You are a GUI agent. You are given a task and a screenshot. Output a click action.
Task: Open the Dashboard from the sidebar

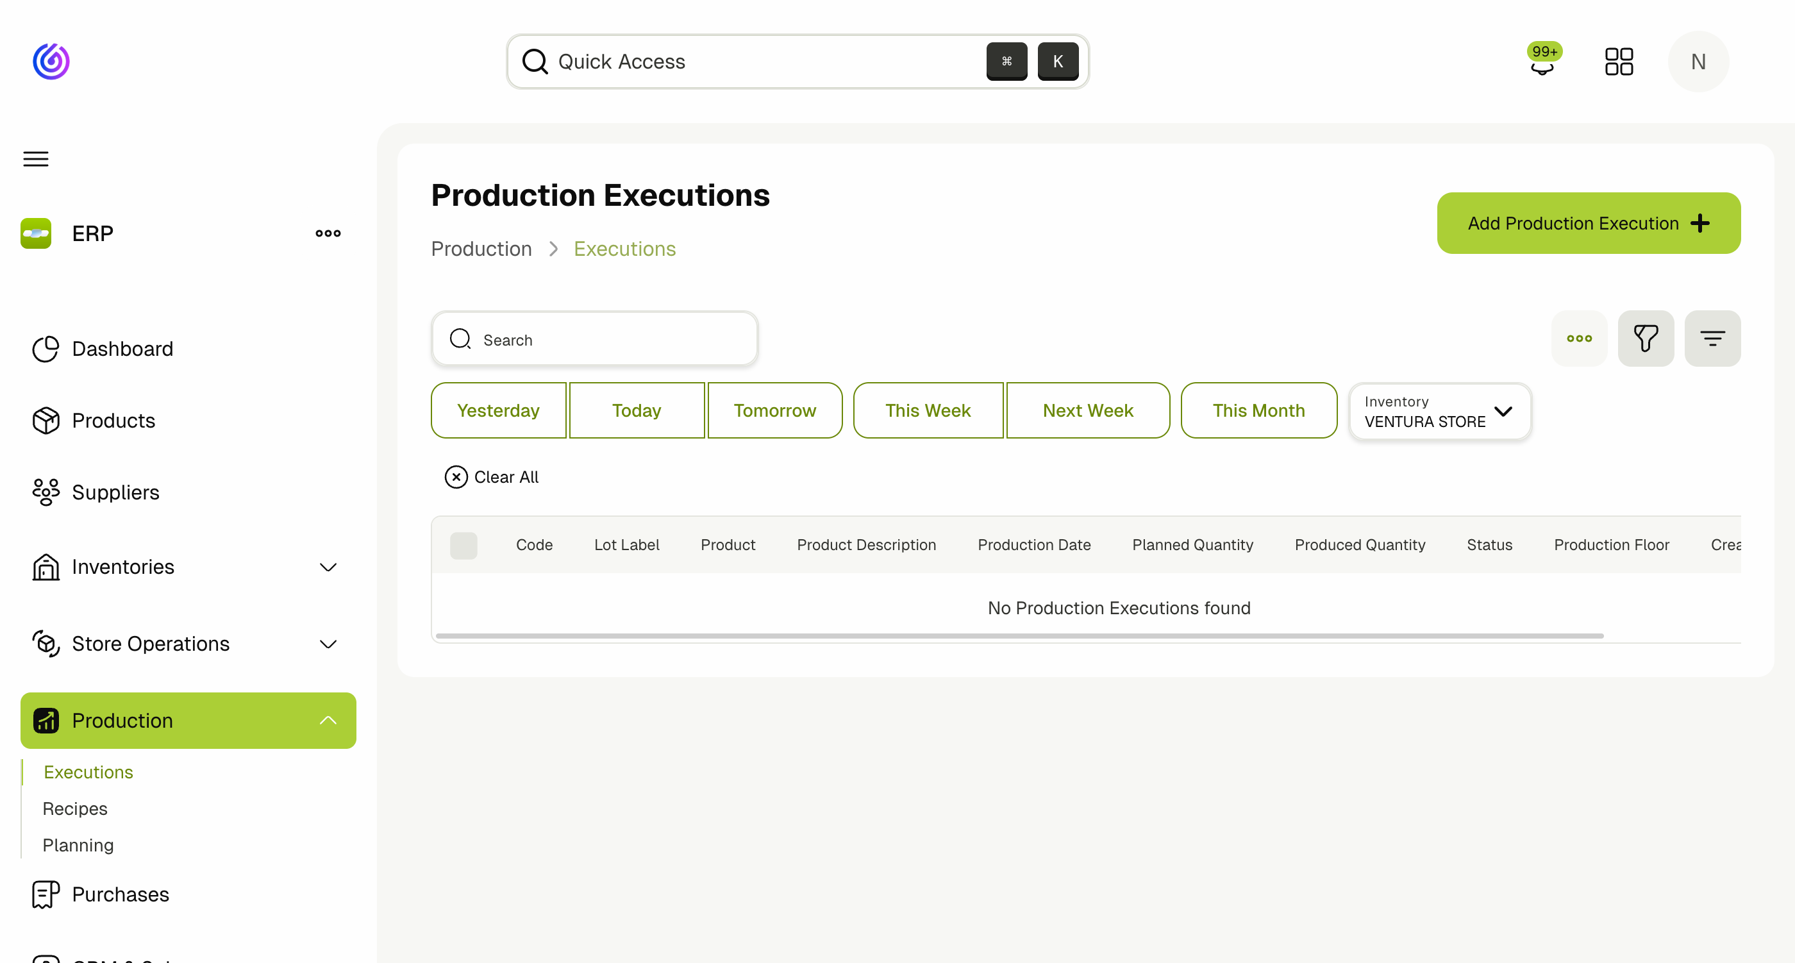pos(122,348)
